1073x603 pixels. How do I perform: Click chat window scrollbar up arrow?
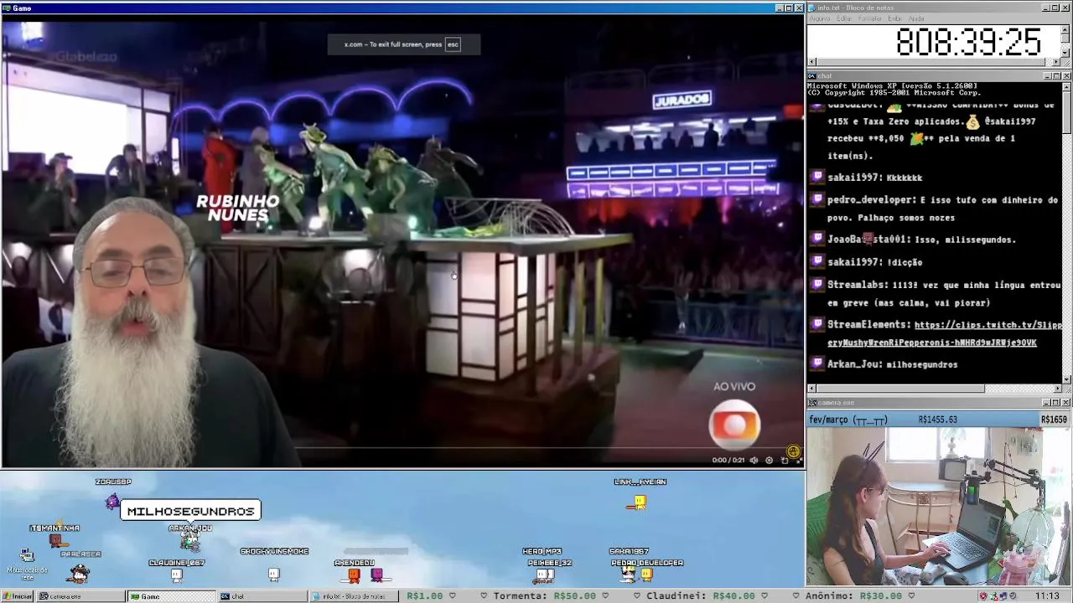pos(1066,87)
